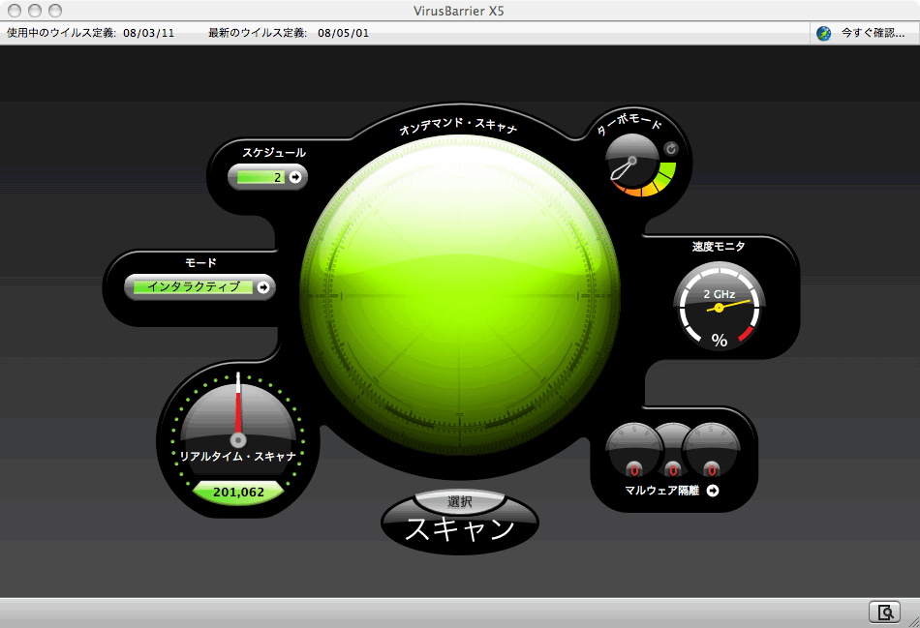This screenshot has height=628, width=920.
Task: Click the left quarantine counter dial
Action: (634, 450)
